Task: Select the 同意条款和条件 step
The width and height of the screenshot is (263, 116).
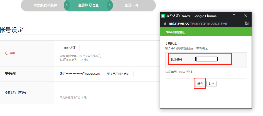Action: [x=45, y=5]
